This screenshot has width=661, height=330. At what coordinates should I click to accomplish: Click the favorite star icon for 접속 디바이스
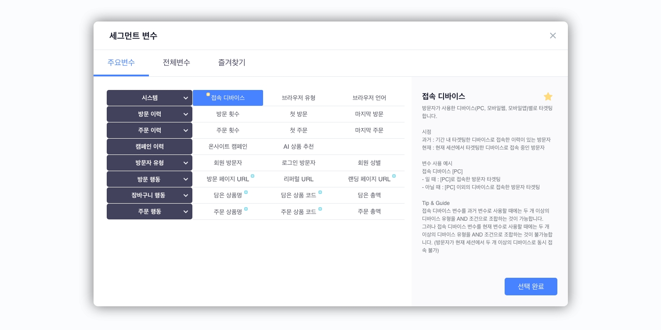pyautogui.click(x=548, y=97)
